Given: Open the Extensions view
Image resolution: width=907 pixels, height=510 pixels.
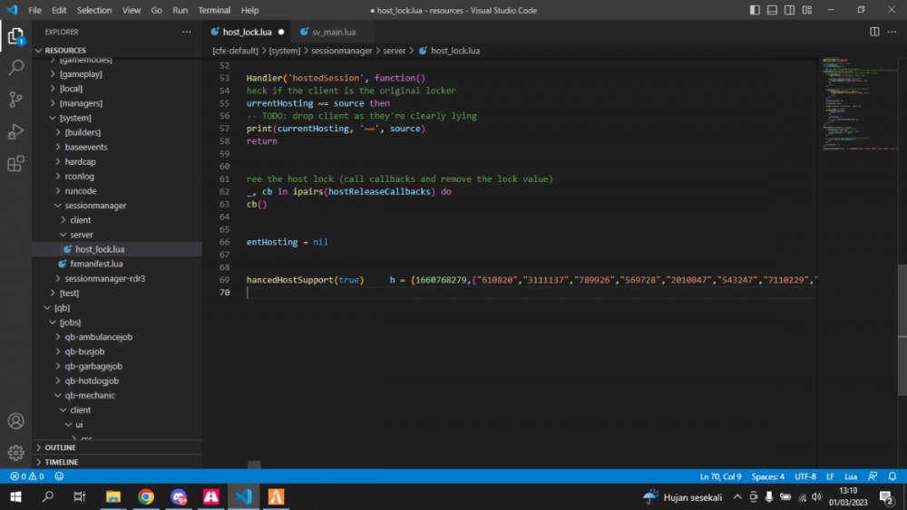Looking at the screenshot, I should click(x=15, y=164).
